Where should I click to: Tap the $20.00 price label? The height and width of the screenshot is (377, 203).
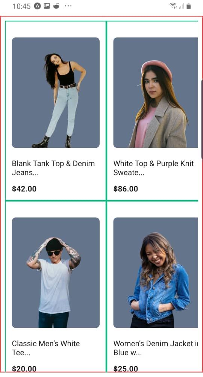pyautogui.click(x=24, y=369)
